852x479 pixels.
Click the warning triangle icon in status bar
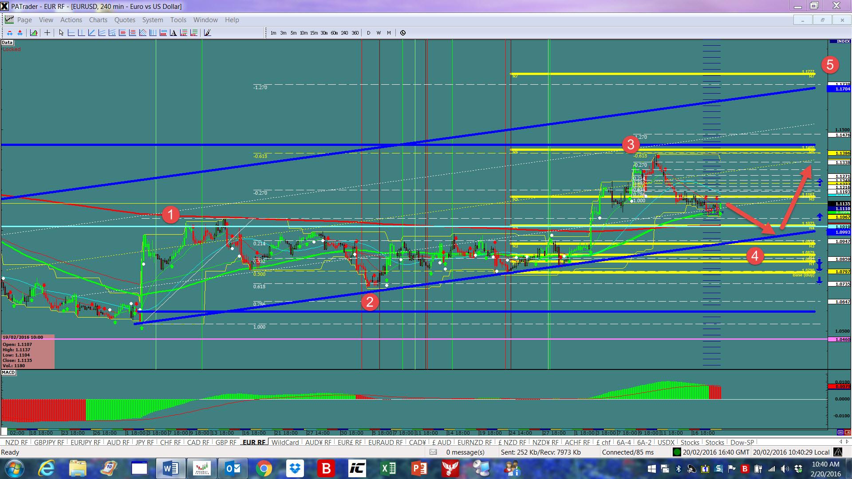point(837,452)
